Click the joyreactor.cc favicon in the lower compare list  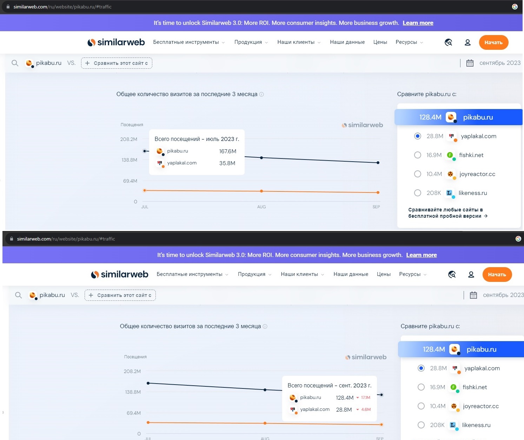click(x=454, y=406)
